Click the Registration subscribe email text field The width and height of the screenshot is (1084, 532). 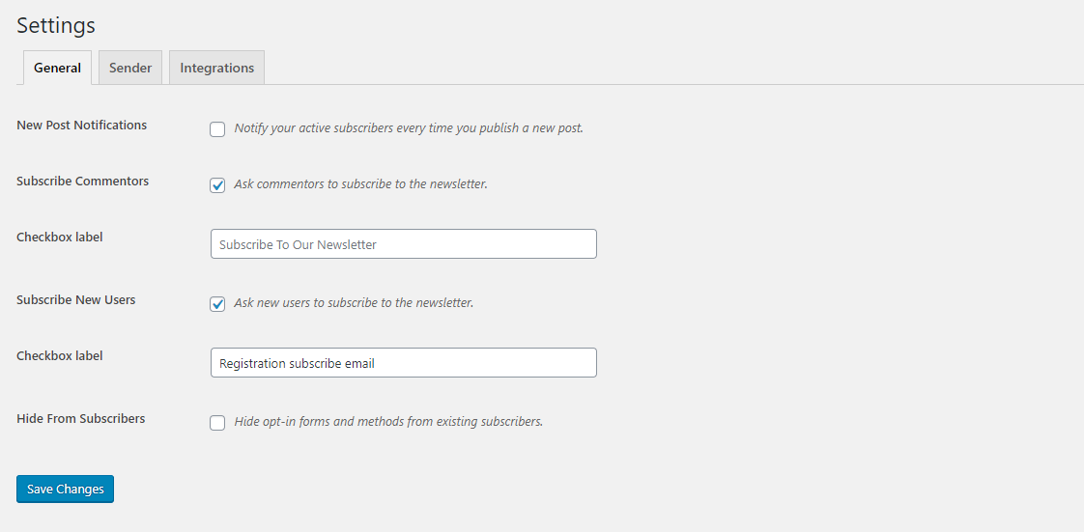pos(403,363)
